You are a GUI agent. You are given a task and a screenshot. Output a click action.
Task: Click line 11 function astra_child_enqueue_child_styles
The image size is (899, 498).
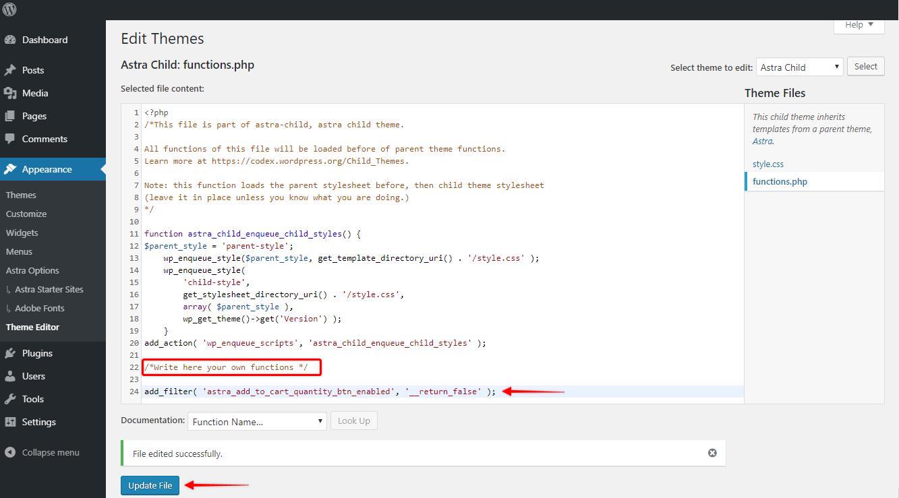[252, 234]
